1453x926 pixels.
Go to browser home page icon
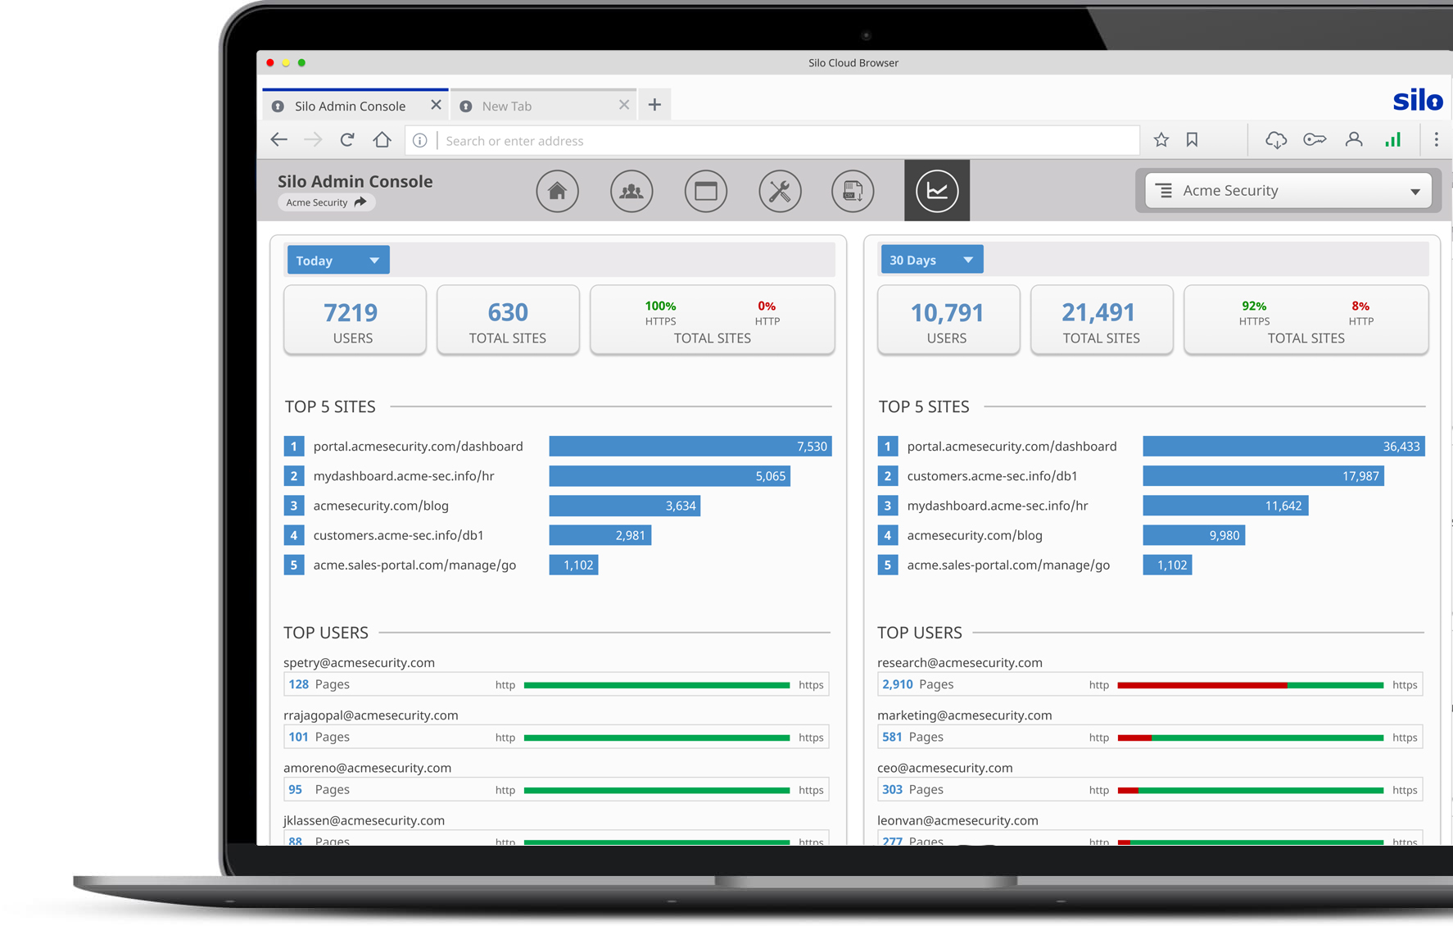[x=382, y=140]
